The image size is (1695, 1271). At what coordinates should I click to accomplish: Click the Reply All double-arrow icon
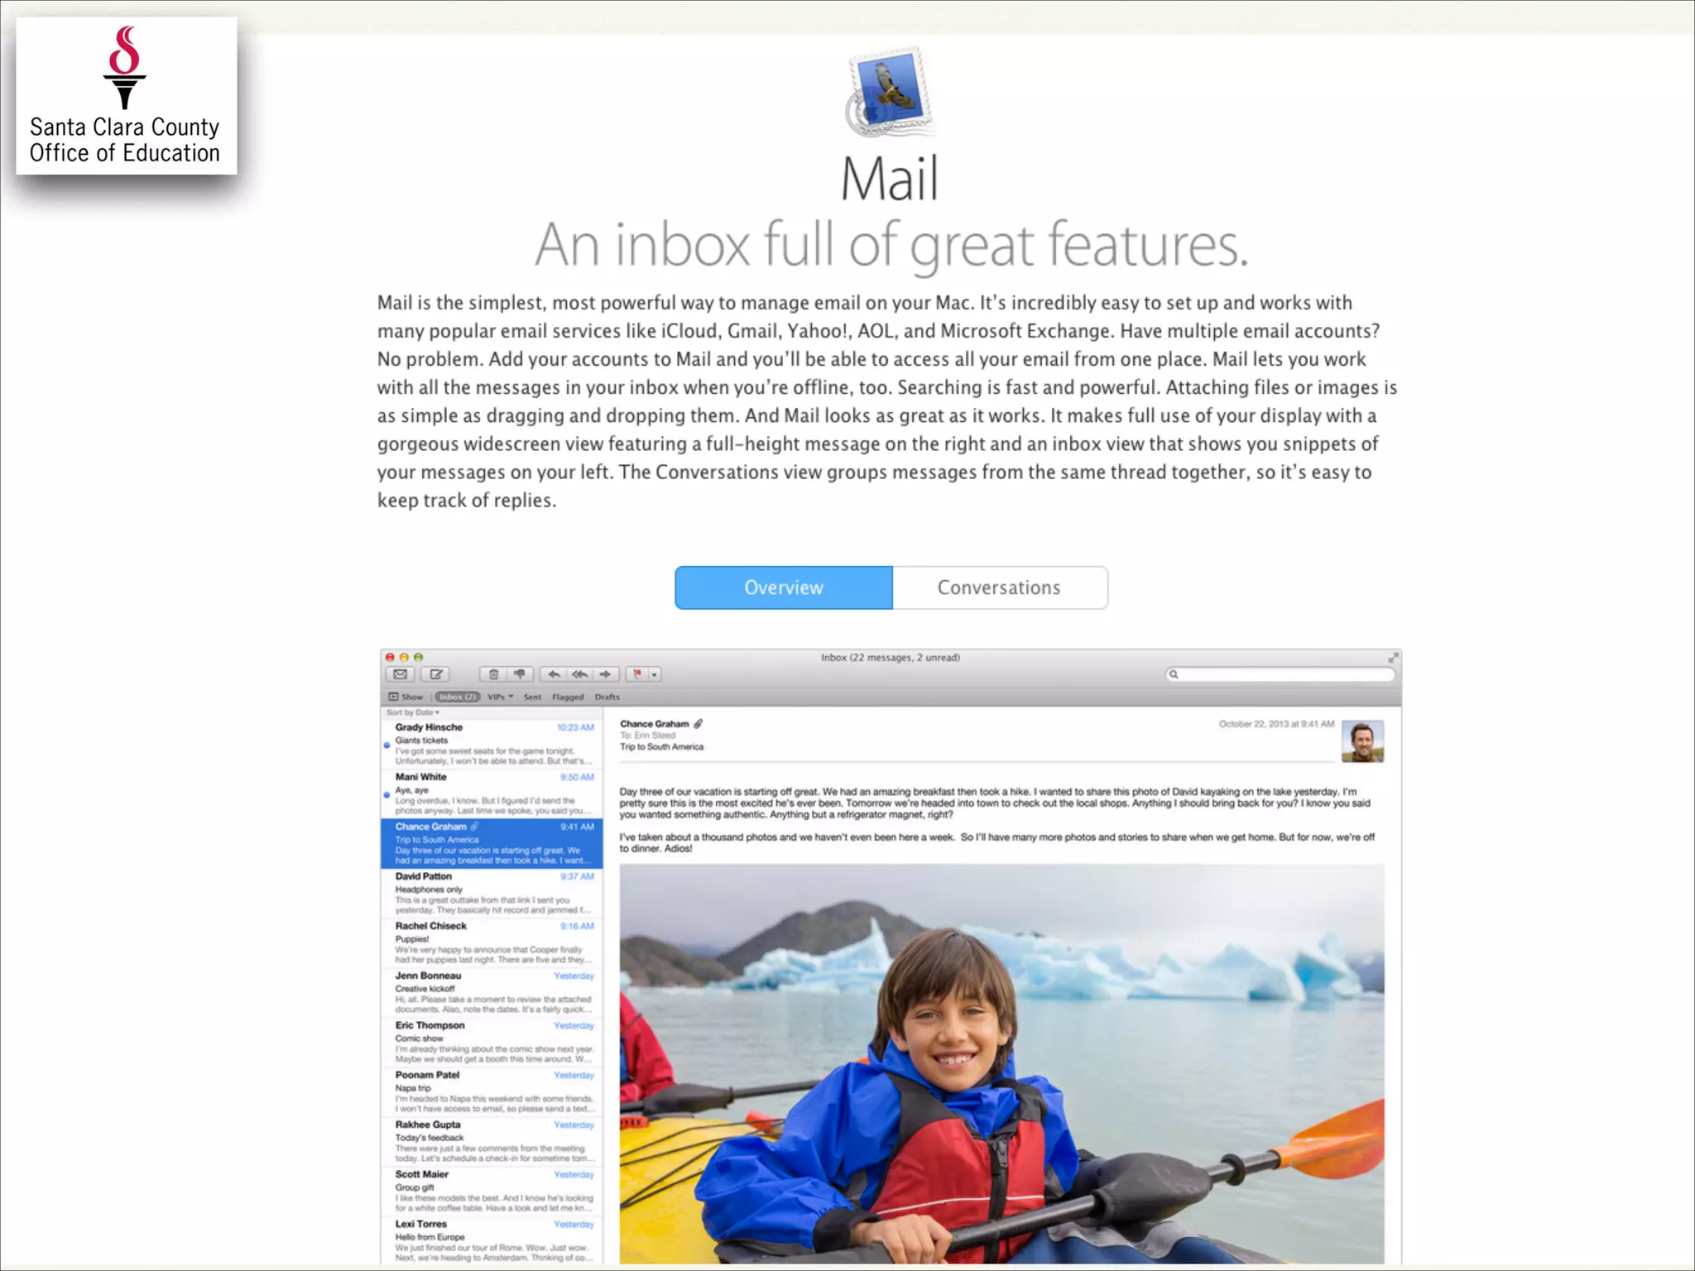(579, 674)
